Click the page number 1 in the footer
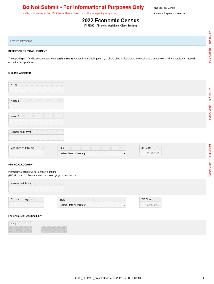This screenshot has height=284, width=214. [x=203, y=278]
